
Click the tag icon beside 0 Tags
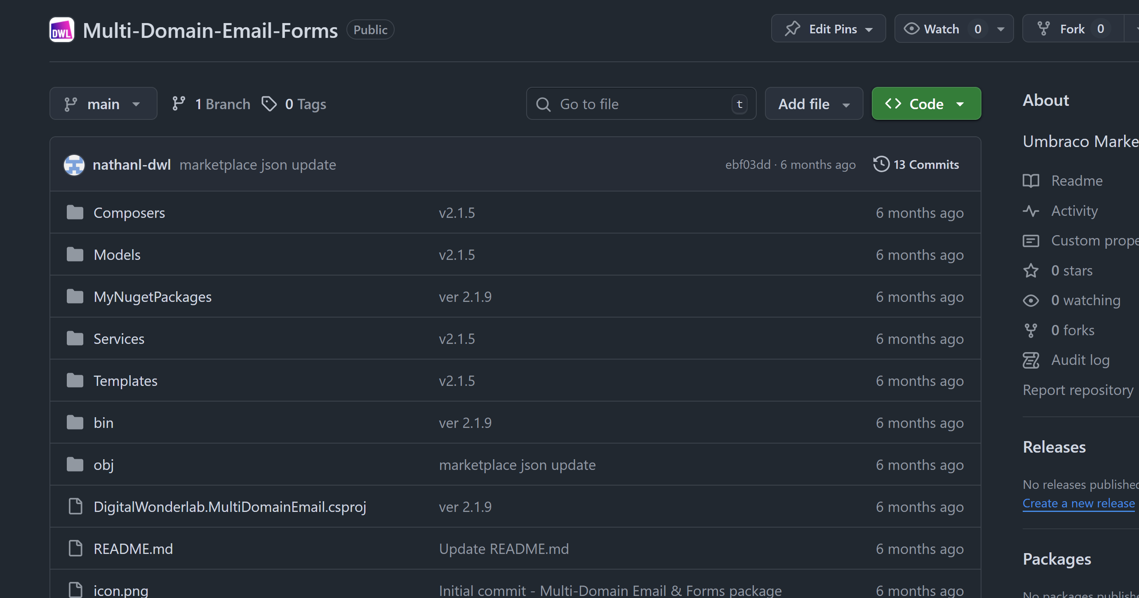(269, 104)
